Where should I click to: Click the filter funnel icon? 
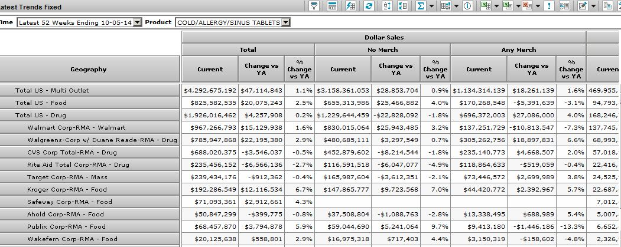tap(314, 6)
